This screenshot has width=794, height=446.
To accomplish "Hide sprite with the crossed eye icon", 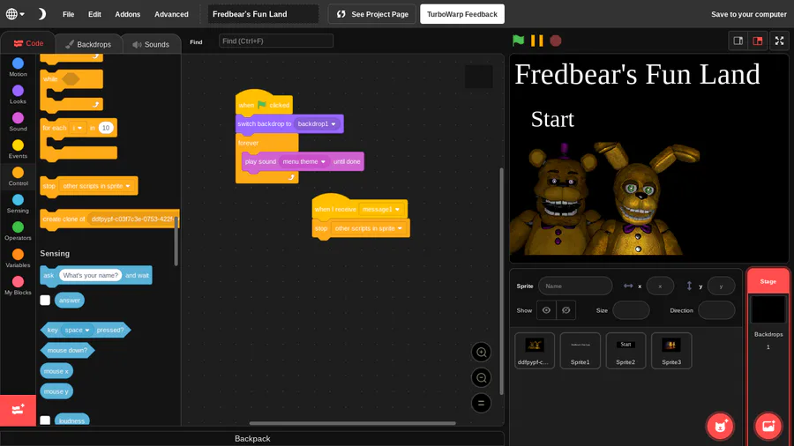I will pyautogui.click(x=566, y=310).
